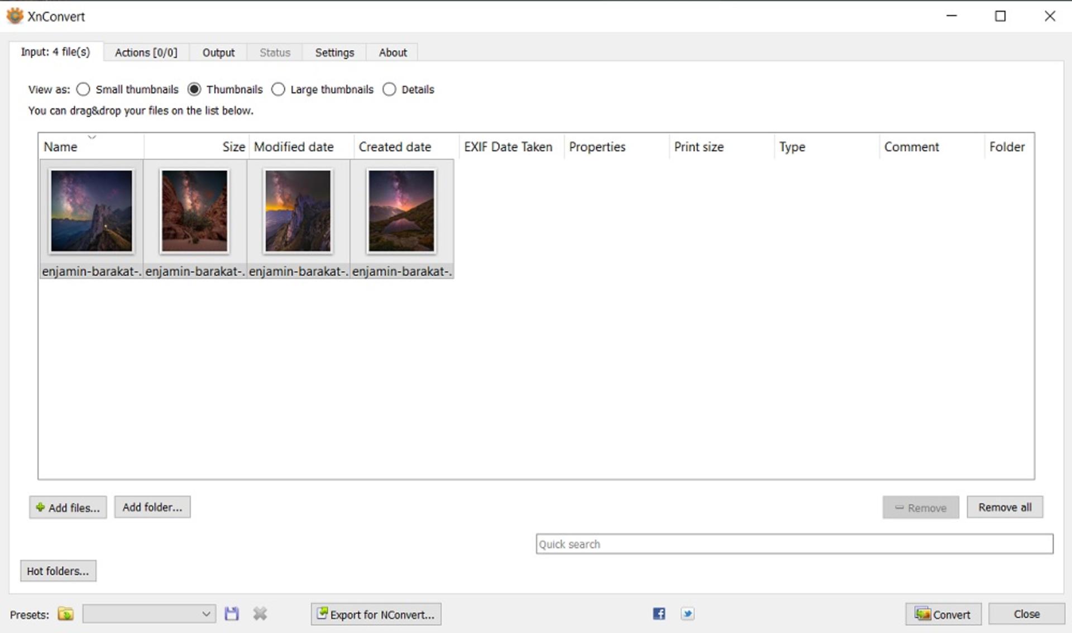Click the XnConvert app logo in the title bar
This screenshot has height=633, width=1072.
pyautogui.click(x=15, y=16)
